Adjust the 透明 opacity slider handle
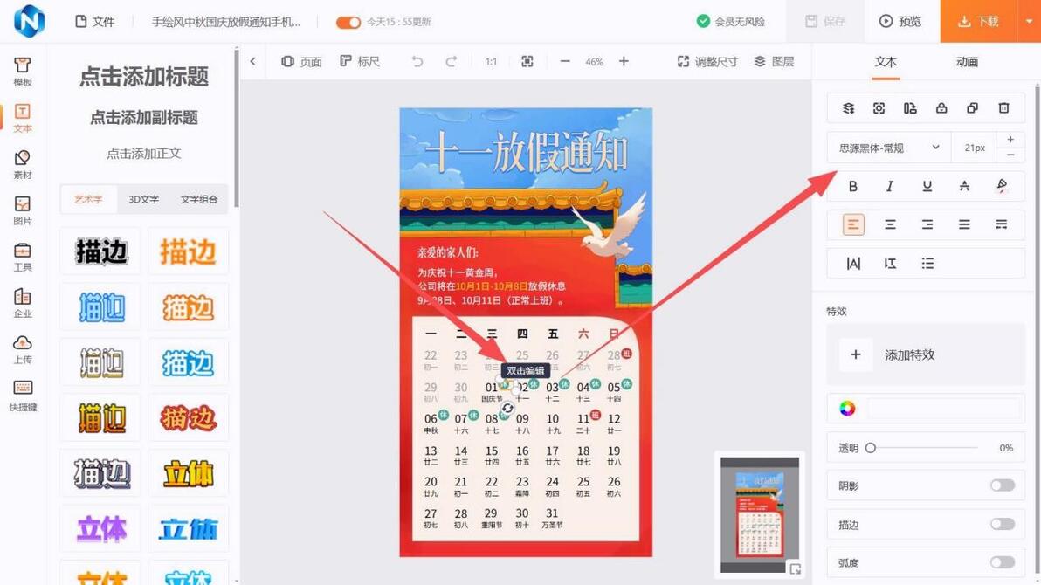Screen dimensions: 1041x585 click(871, 448)
